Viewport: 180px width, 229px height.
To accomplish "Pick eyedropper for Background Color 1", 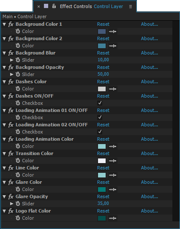I will coord(113,31).
